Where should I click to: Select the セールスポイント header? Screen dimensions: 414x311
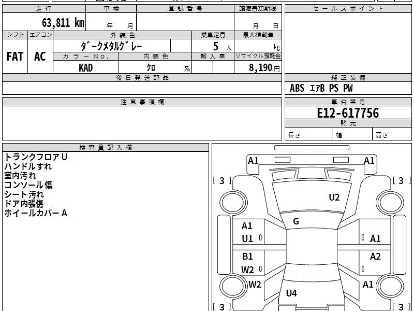(x=348, y=9)
